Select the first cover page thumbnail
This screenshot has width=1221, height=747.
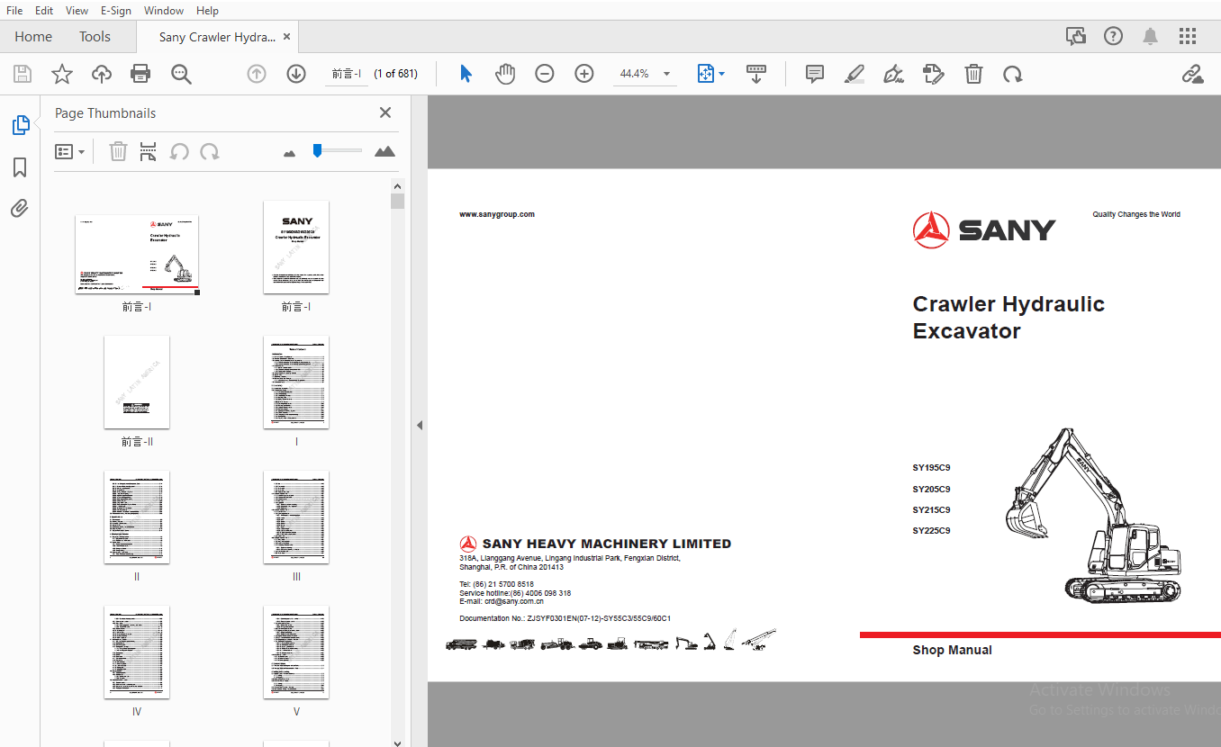point(137,254)
